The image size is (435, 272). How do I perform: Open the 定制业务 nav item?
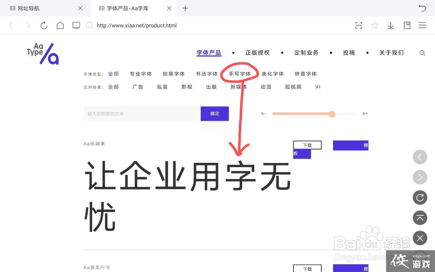click(306, 53)
